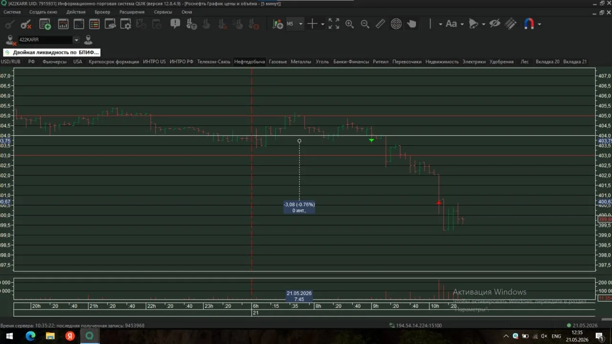Click the Время сервера status text
The image size is (612, 344).
tap(72, 325)
